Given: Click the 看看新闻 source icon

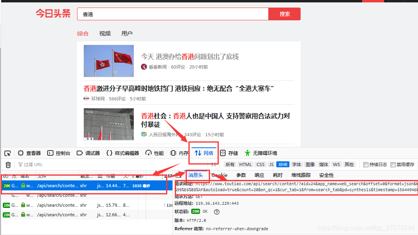Looking at the screenshot, I should [144, 67].
